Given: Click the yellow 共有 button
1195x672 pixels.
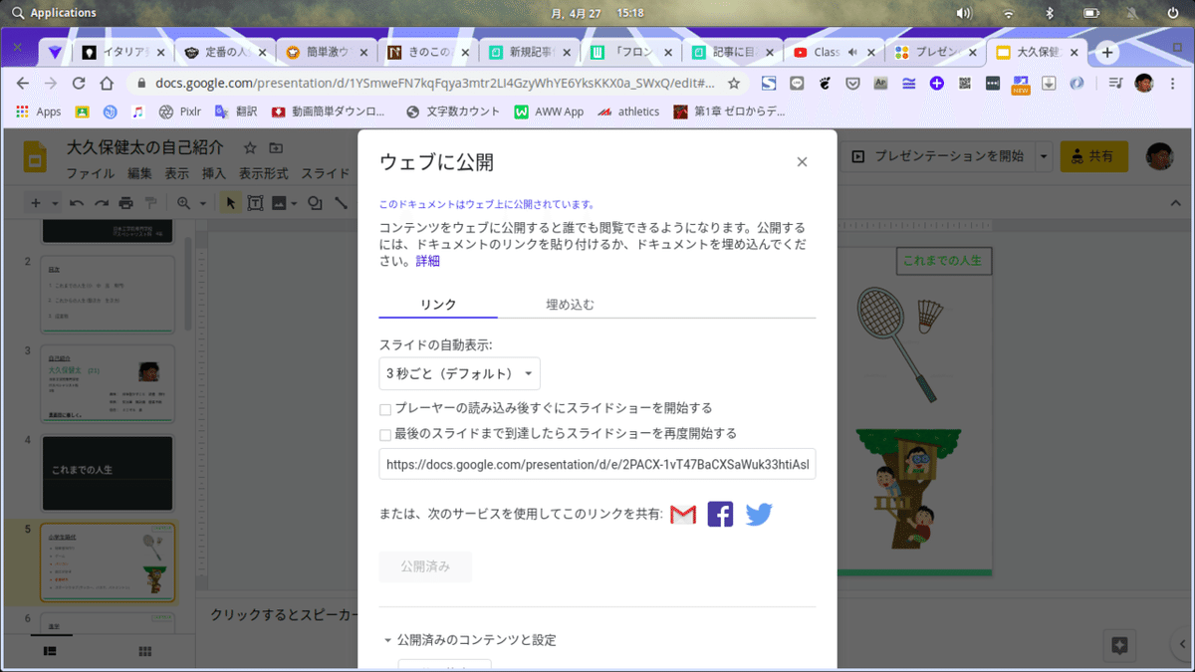Looking at the screenshot, I should click(x=1093, y=156).
